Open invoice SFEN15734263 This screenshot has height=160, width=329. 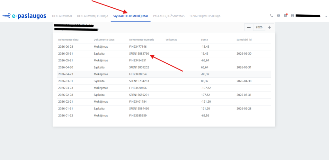[139, 81]
